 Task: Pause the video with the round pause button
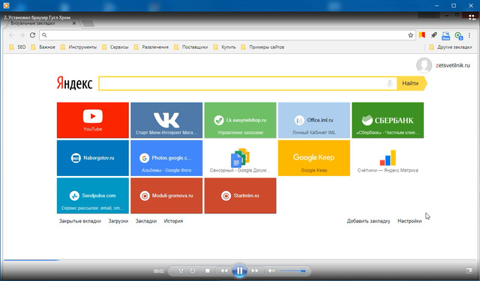point(239,271)
